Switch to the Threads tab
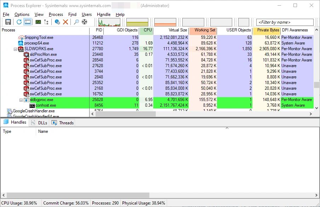The width and height of the screenshot is (320, 207). point(62,123)
